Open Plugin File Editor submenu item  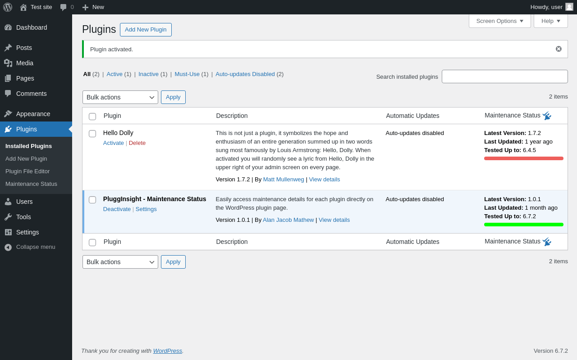coord(27,171)
